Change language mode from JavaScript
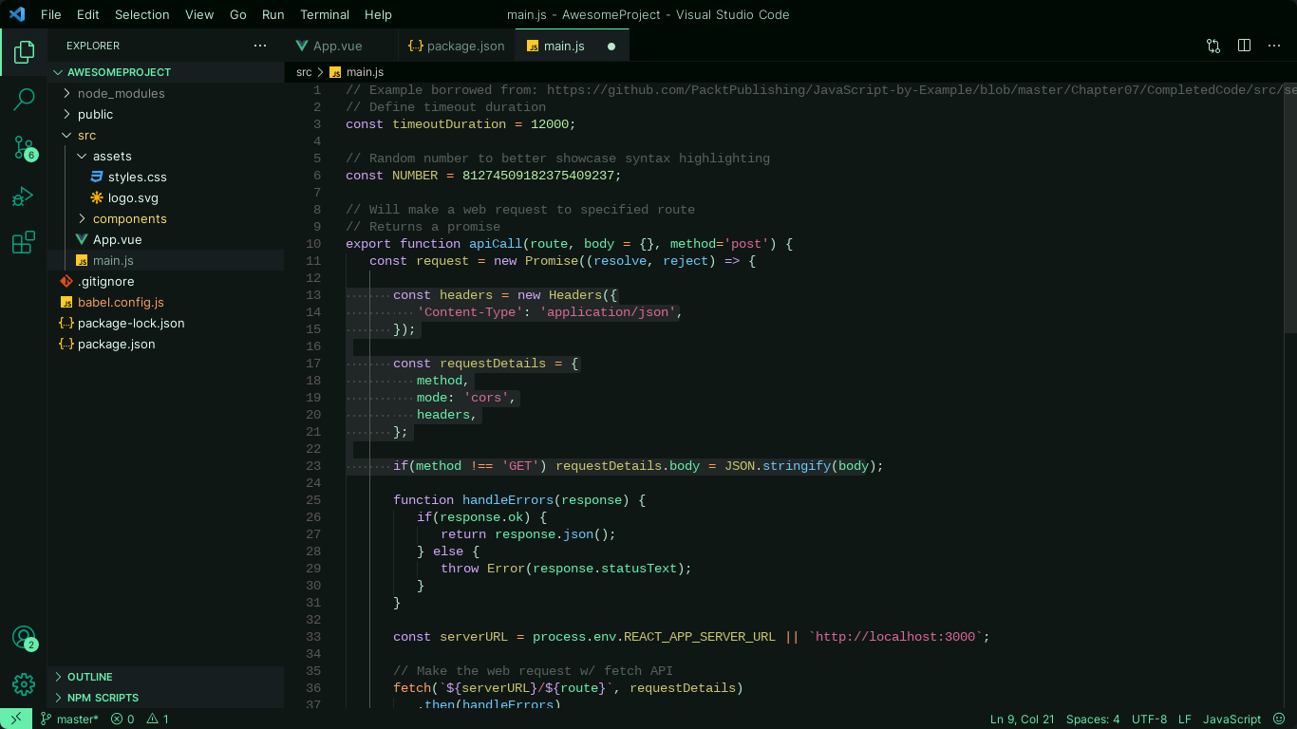 coord(1231,720)
